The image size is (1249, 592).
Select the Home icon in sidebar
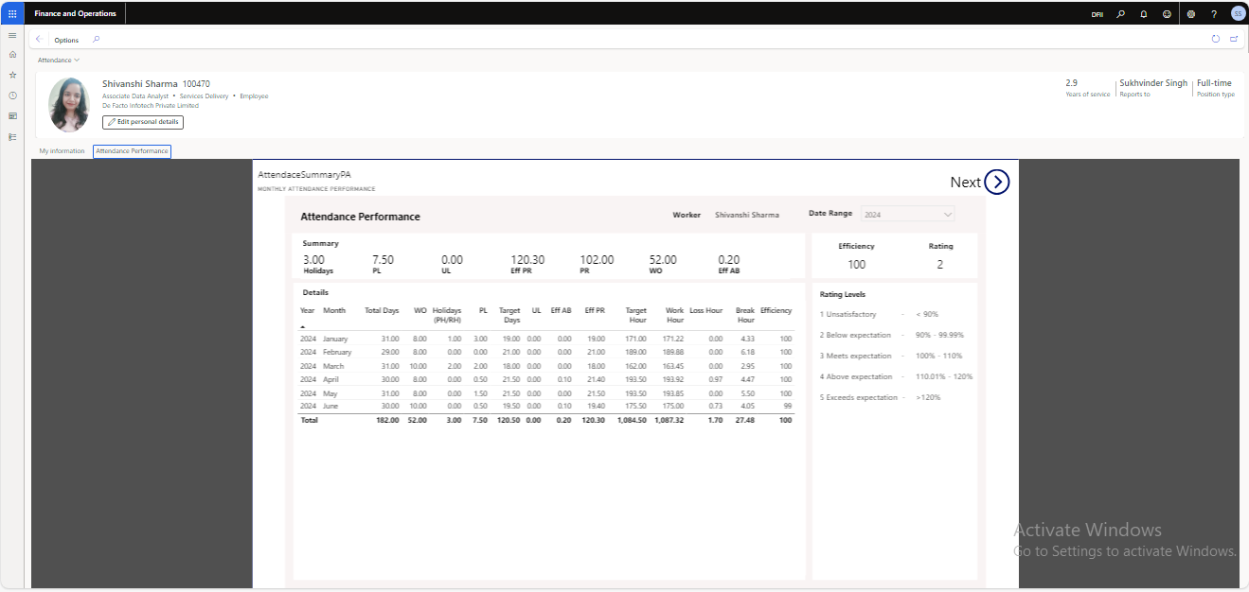(12, 56)
